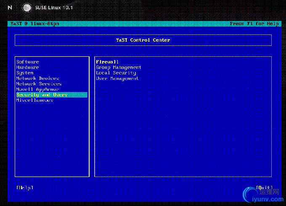Screen dimensions: 286x206
Task: Open Group Management module
Action: (x=119, y=67)
